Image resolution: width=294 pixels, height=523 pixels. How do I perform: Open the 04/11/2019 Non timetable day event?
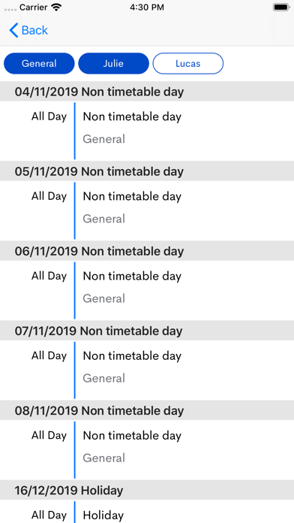coord(147,131)
